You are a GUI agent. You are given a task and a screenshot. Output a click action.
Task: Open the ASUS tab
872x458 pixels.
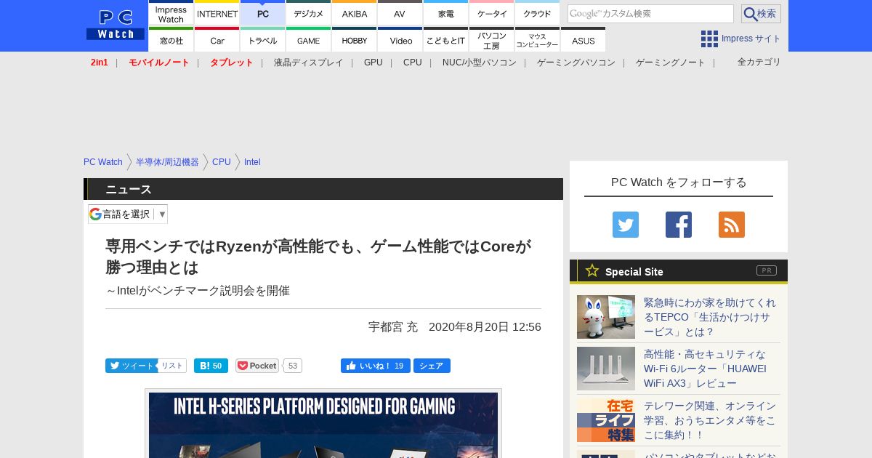[584, 40]
